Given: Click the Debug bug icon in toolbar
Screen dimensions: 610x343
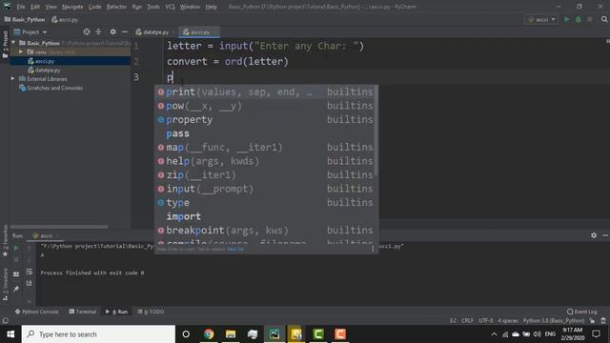Looking at the screenshot, I should [579, 19].
